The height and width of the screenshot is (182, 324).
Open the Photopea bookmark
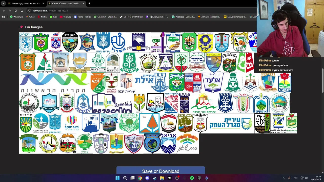pos(183,17)
